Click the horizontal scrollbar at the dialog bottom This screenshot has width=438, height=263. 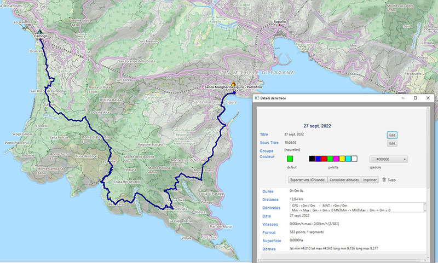343,260
